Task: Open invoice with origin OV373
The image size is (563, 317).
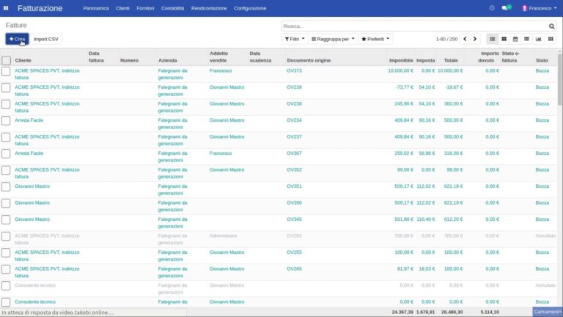Action: tap(294, 70)
